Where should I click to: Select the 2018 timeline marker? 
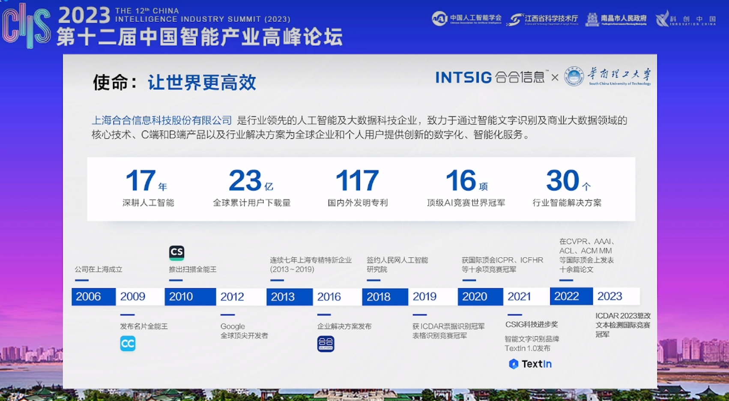385,296
